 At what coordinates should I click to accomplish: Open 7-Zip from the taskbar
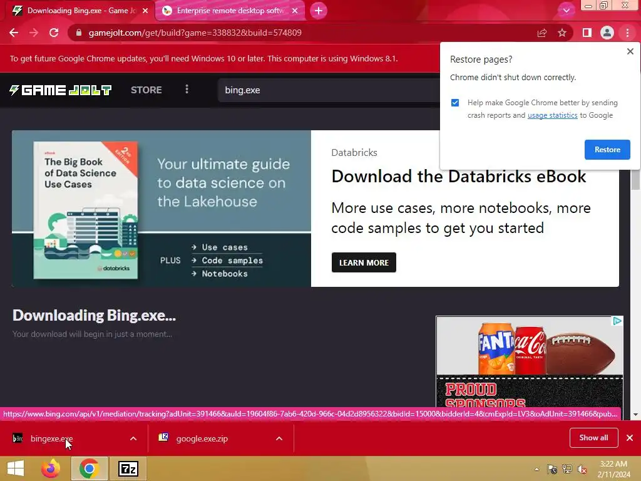coord(128,468)
